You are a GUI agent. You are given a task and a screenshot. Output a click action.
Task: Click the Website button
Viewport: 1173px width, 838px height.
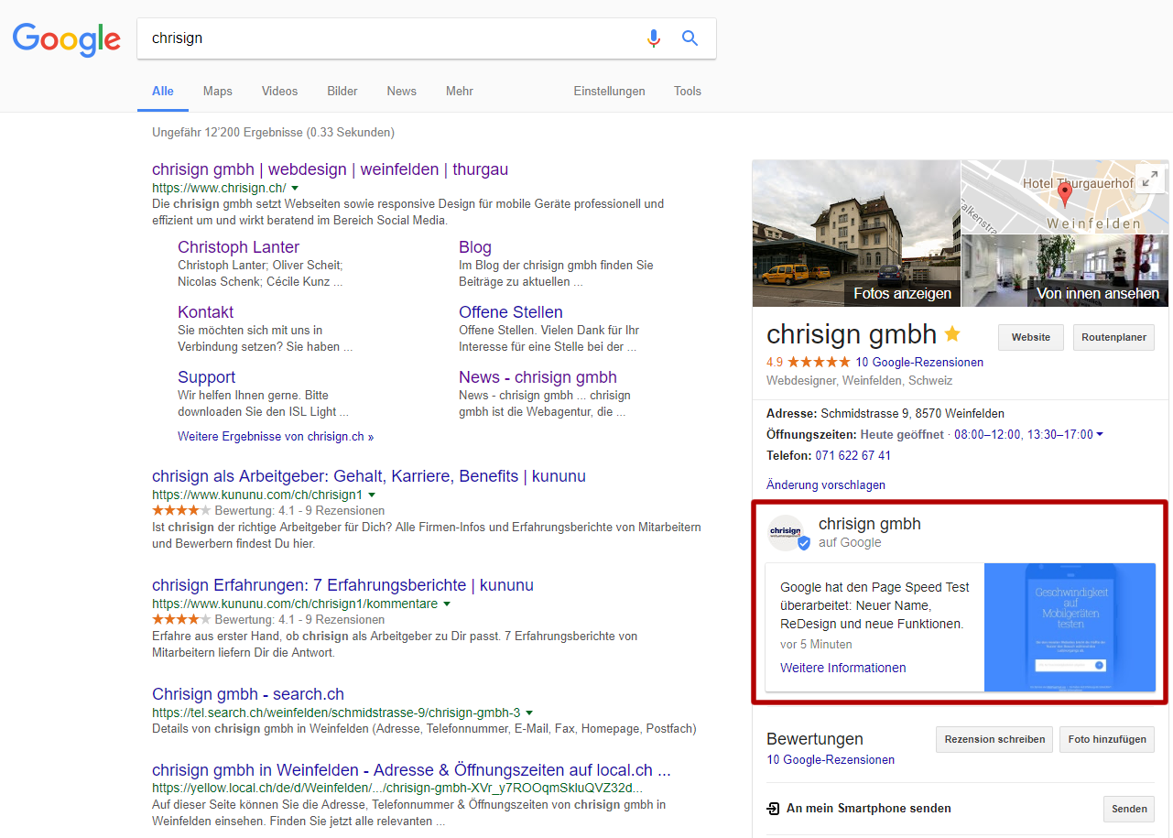1031,337
